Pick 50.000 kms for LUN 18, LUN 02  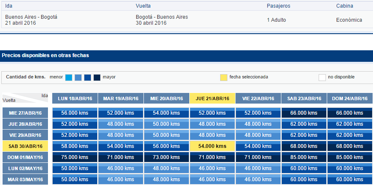tap(75, 168)
